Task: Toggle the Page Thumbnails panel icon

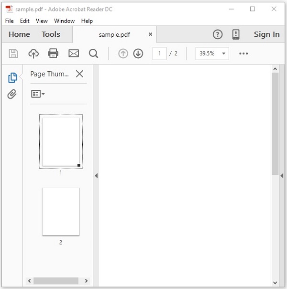Action: pyautogui.click(x=12, y=77)
